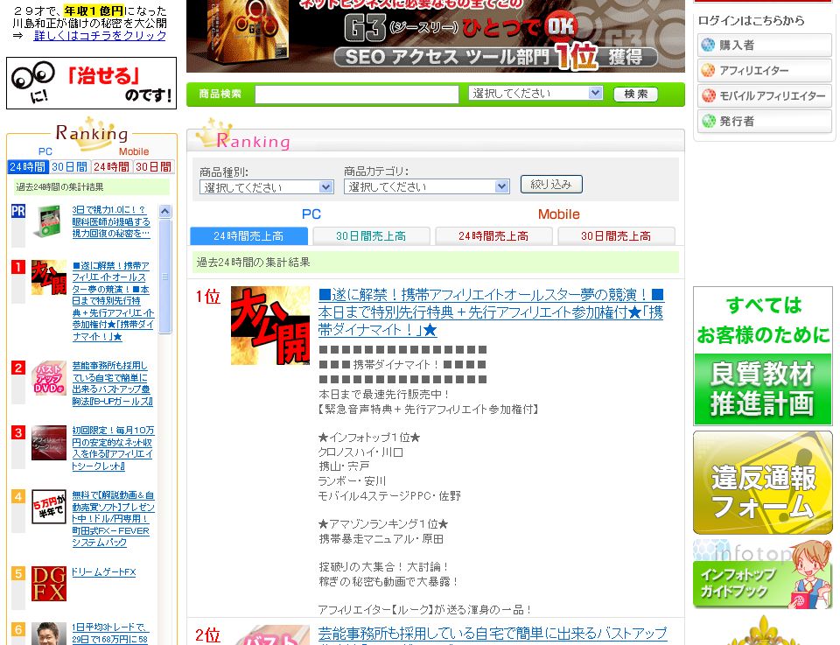Open the search category 選択してください dropdown
Image resolution: width=840 pixels, height=645 pixels.
pyautogui.click(x=535, y=94)
